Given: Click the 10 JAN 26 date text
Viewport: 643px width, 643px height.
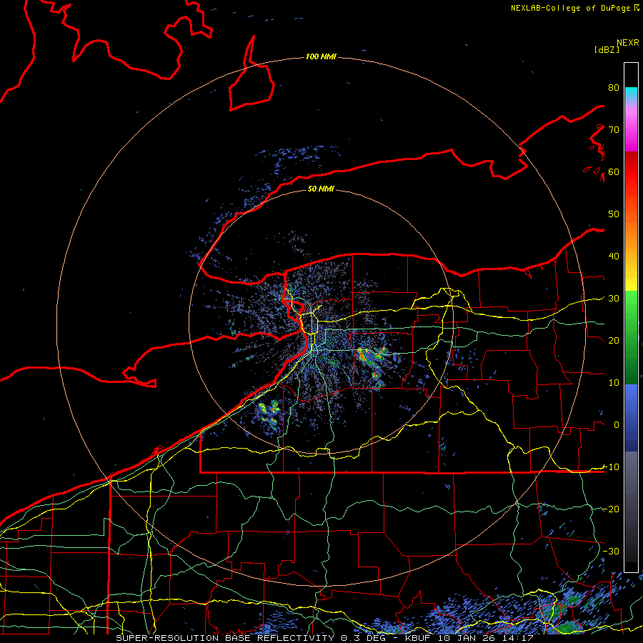Looking at the screenshot, I should click(466, 638).
